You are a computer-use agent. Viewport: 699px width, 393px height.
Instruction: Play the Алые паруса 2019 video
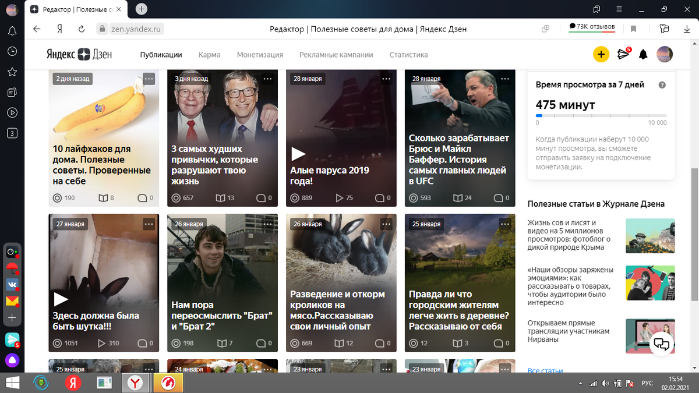click(x=298, y=154)
